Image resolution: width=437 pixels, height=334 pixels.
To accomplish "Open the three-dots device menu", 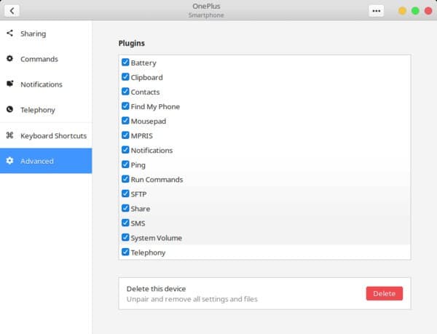I will tap(377, 11).
